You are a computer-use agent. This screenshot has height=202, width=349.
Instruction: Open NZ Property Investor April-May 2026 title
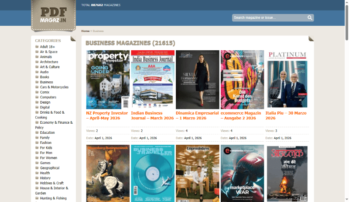pos(107,115)
